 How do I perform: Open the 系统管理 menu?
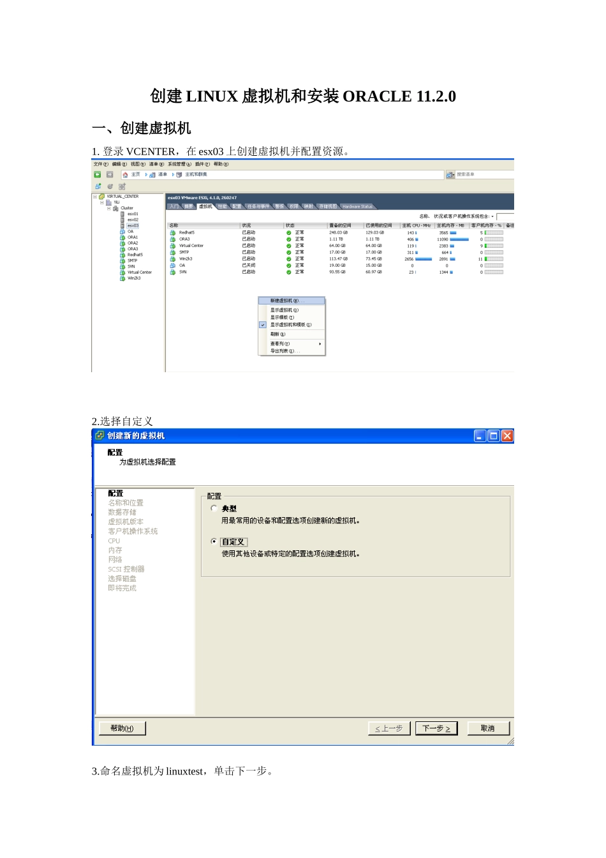(x=179, y=164)
